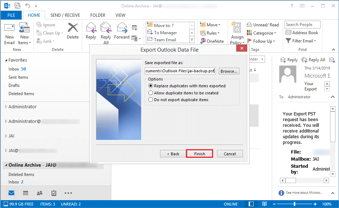This screenshot has width=339, height=208.
Task: Open Drafts folder
Action: pyautogui.click(x=14, y=85)
